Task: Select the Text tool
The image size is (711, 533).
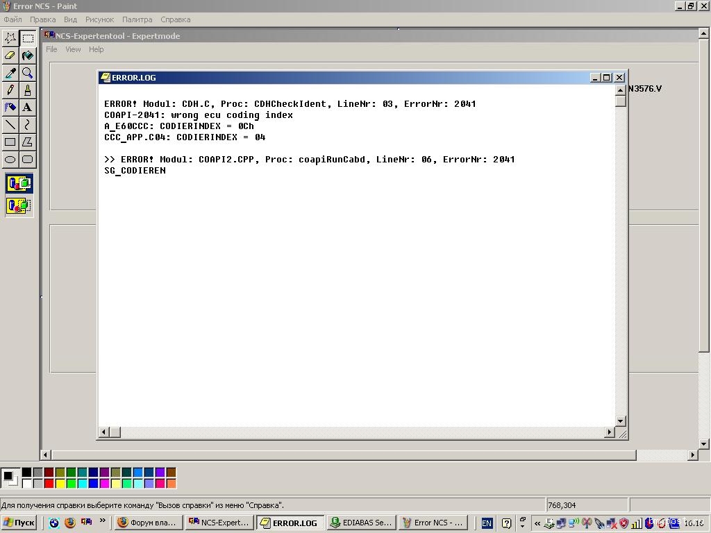Action: coord(27,108)
